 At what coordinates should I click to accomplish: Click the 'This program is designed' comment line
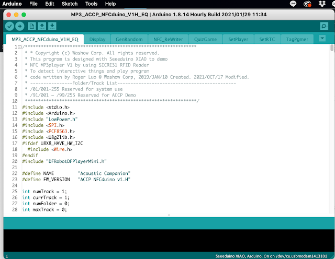(96, 59)
